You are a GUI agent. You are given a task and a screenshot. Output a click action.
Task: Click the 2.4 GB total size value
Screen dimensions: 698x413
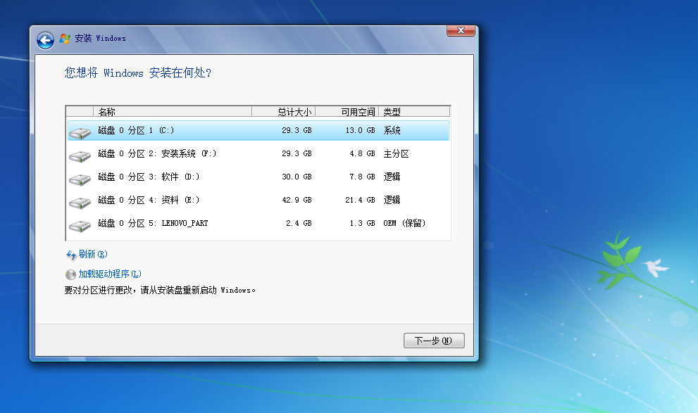coord(299,223)
